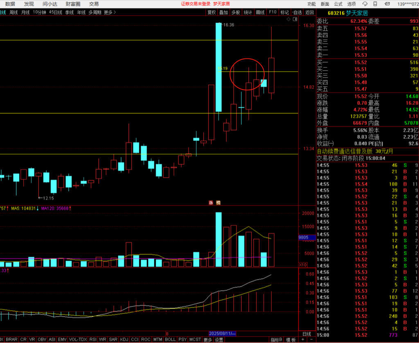Click the 画线 drawing tools button
419x343 pixels.
pyautogui.click(x=260, y=12)
